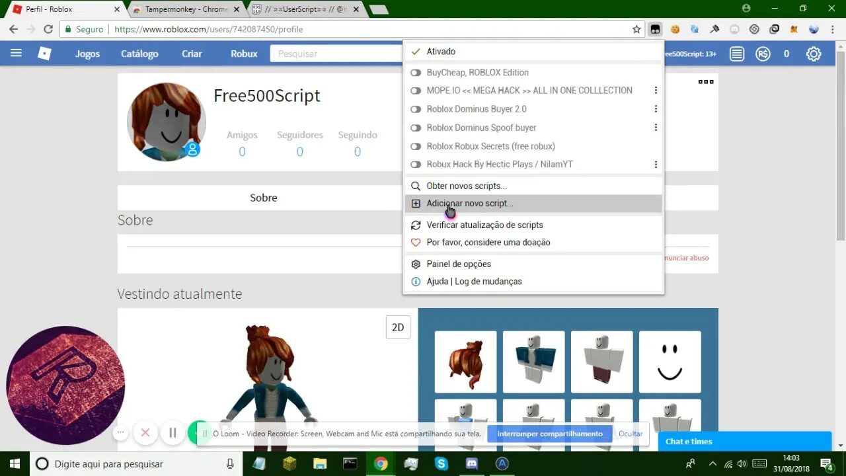Open the Chrome three-dot menu
Screen dimensions: 846x476
[833, 29]
